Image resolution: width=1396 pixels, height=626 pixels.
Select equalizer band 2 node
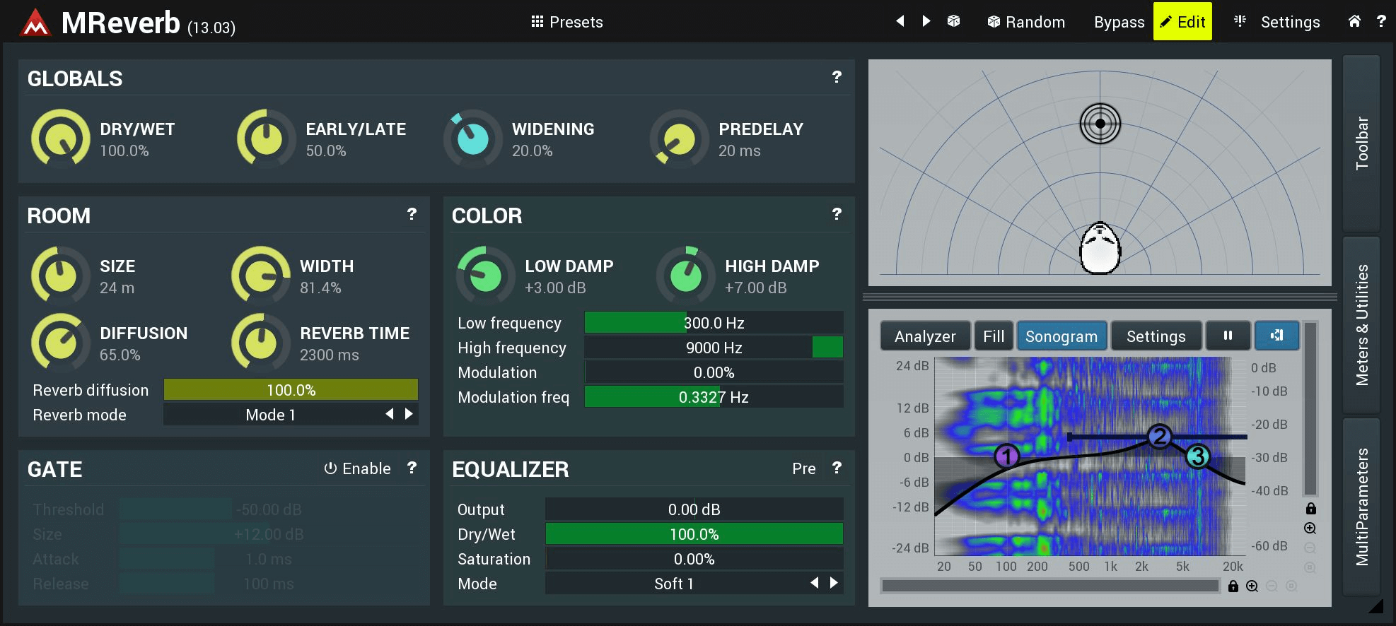coord(1159,437)
